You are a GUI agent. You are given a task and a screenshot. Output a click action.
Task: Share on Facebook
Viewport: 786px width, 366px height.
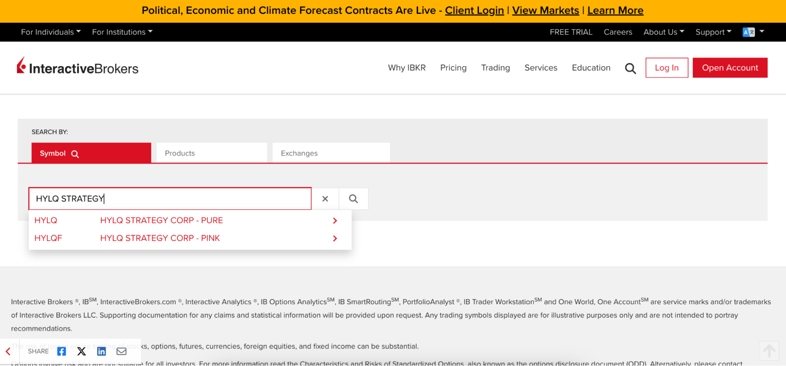[x=61, y=351]
